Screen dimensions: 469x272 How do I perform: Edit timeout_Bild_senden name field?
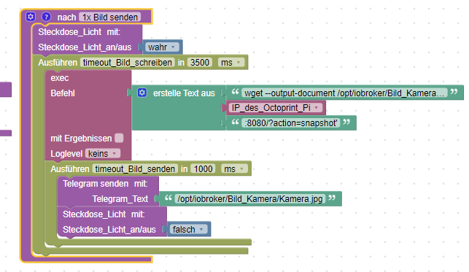135,169
